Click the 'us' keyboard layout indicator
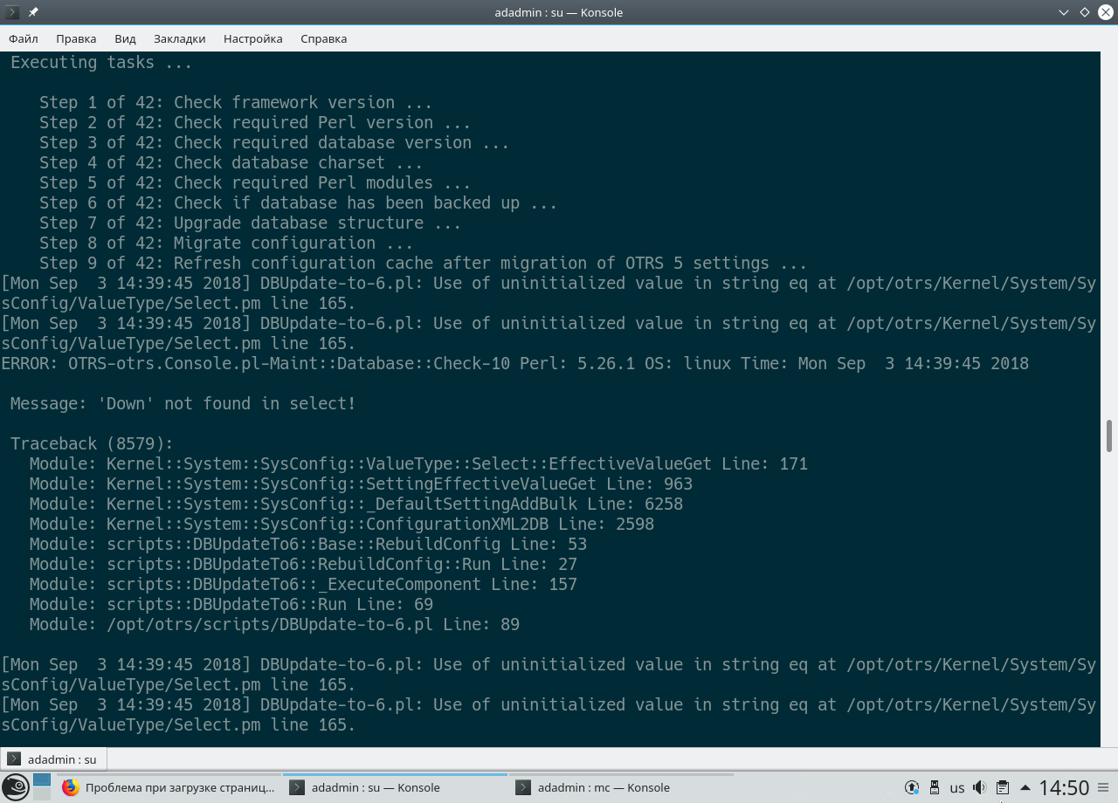 [x=957, y=788]
